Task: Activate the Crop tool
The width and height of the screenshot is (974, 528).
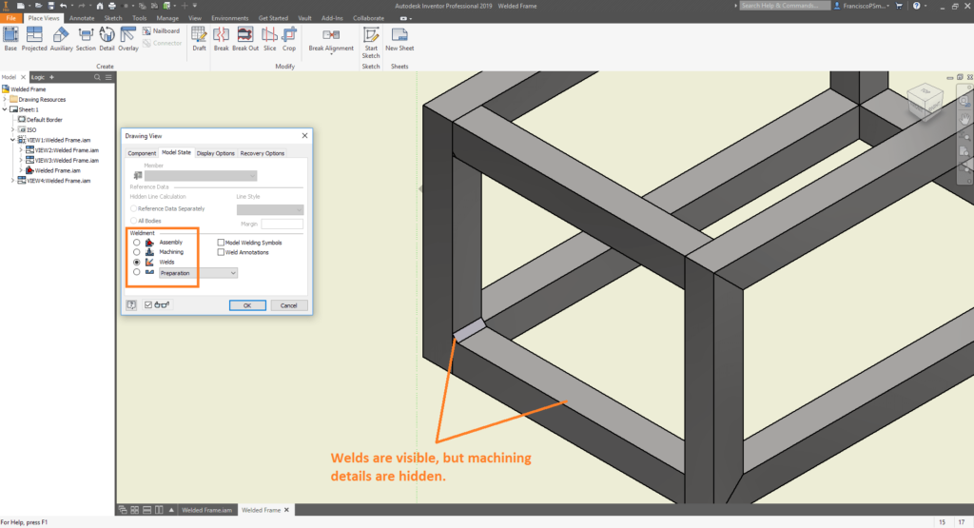Action: pos(289,38)
